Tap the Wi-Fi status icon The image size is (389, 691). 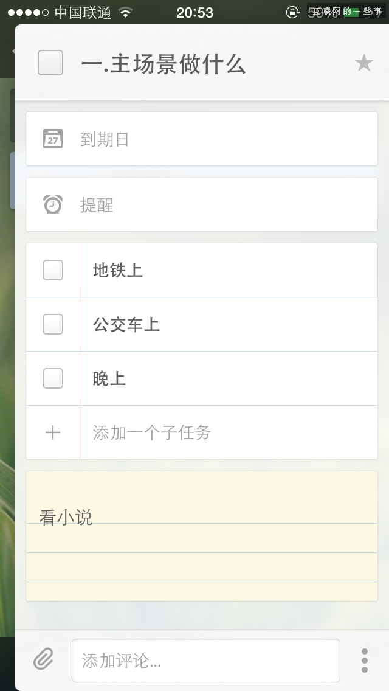point(126,12)
